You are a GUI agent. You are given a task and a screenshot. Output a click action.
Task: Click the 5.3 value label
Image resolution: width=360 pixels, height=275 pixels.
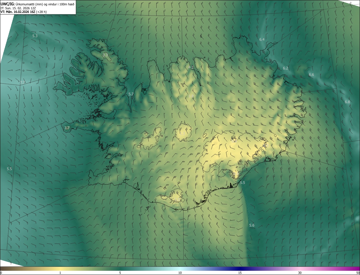pyautogui.click(x=35, y=36)
